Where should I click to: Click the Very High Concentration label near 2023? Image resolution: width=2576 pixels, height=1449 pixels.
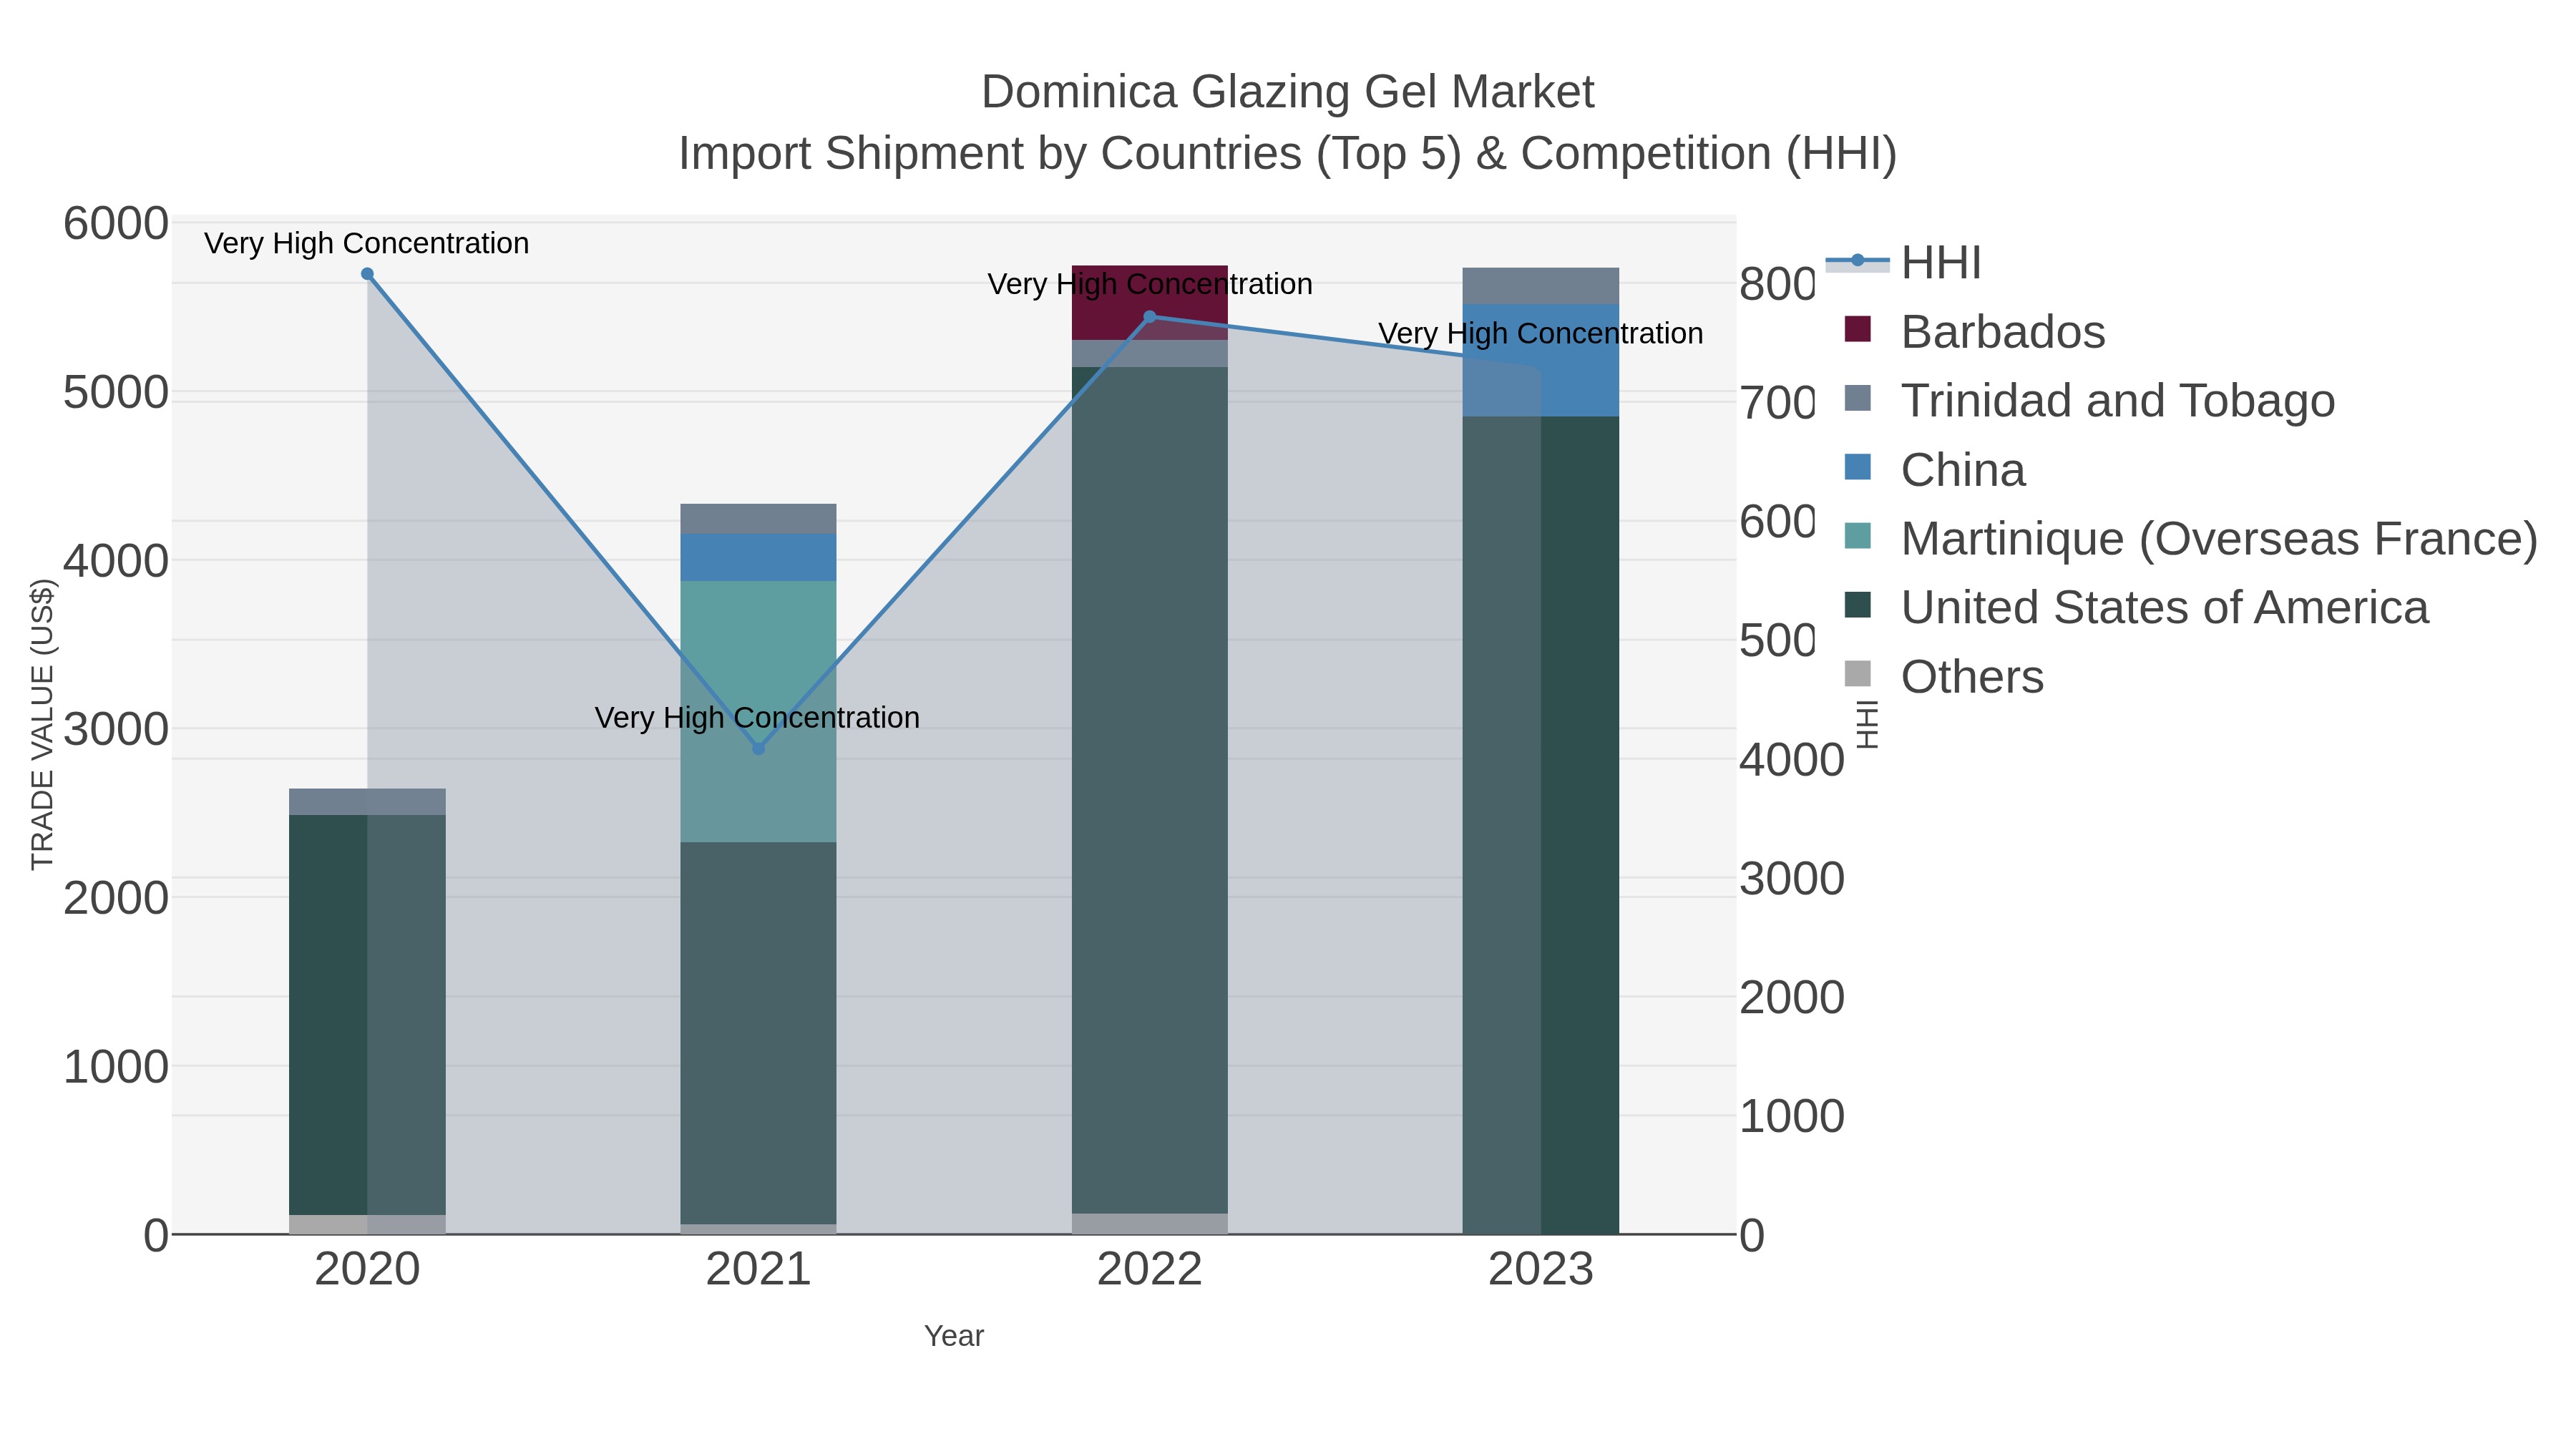(1541, 333)
